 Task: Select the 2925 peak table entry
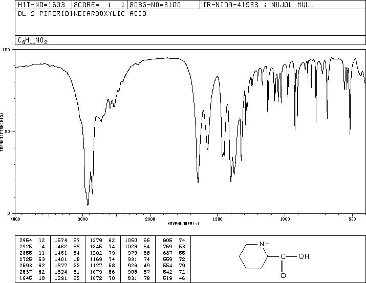click(32, 246)
